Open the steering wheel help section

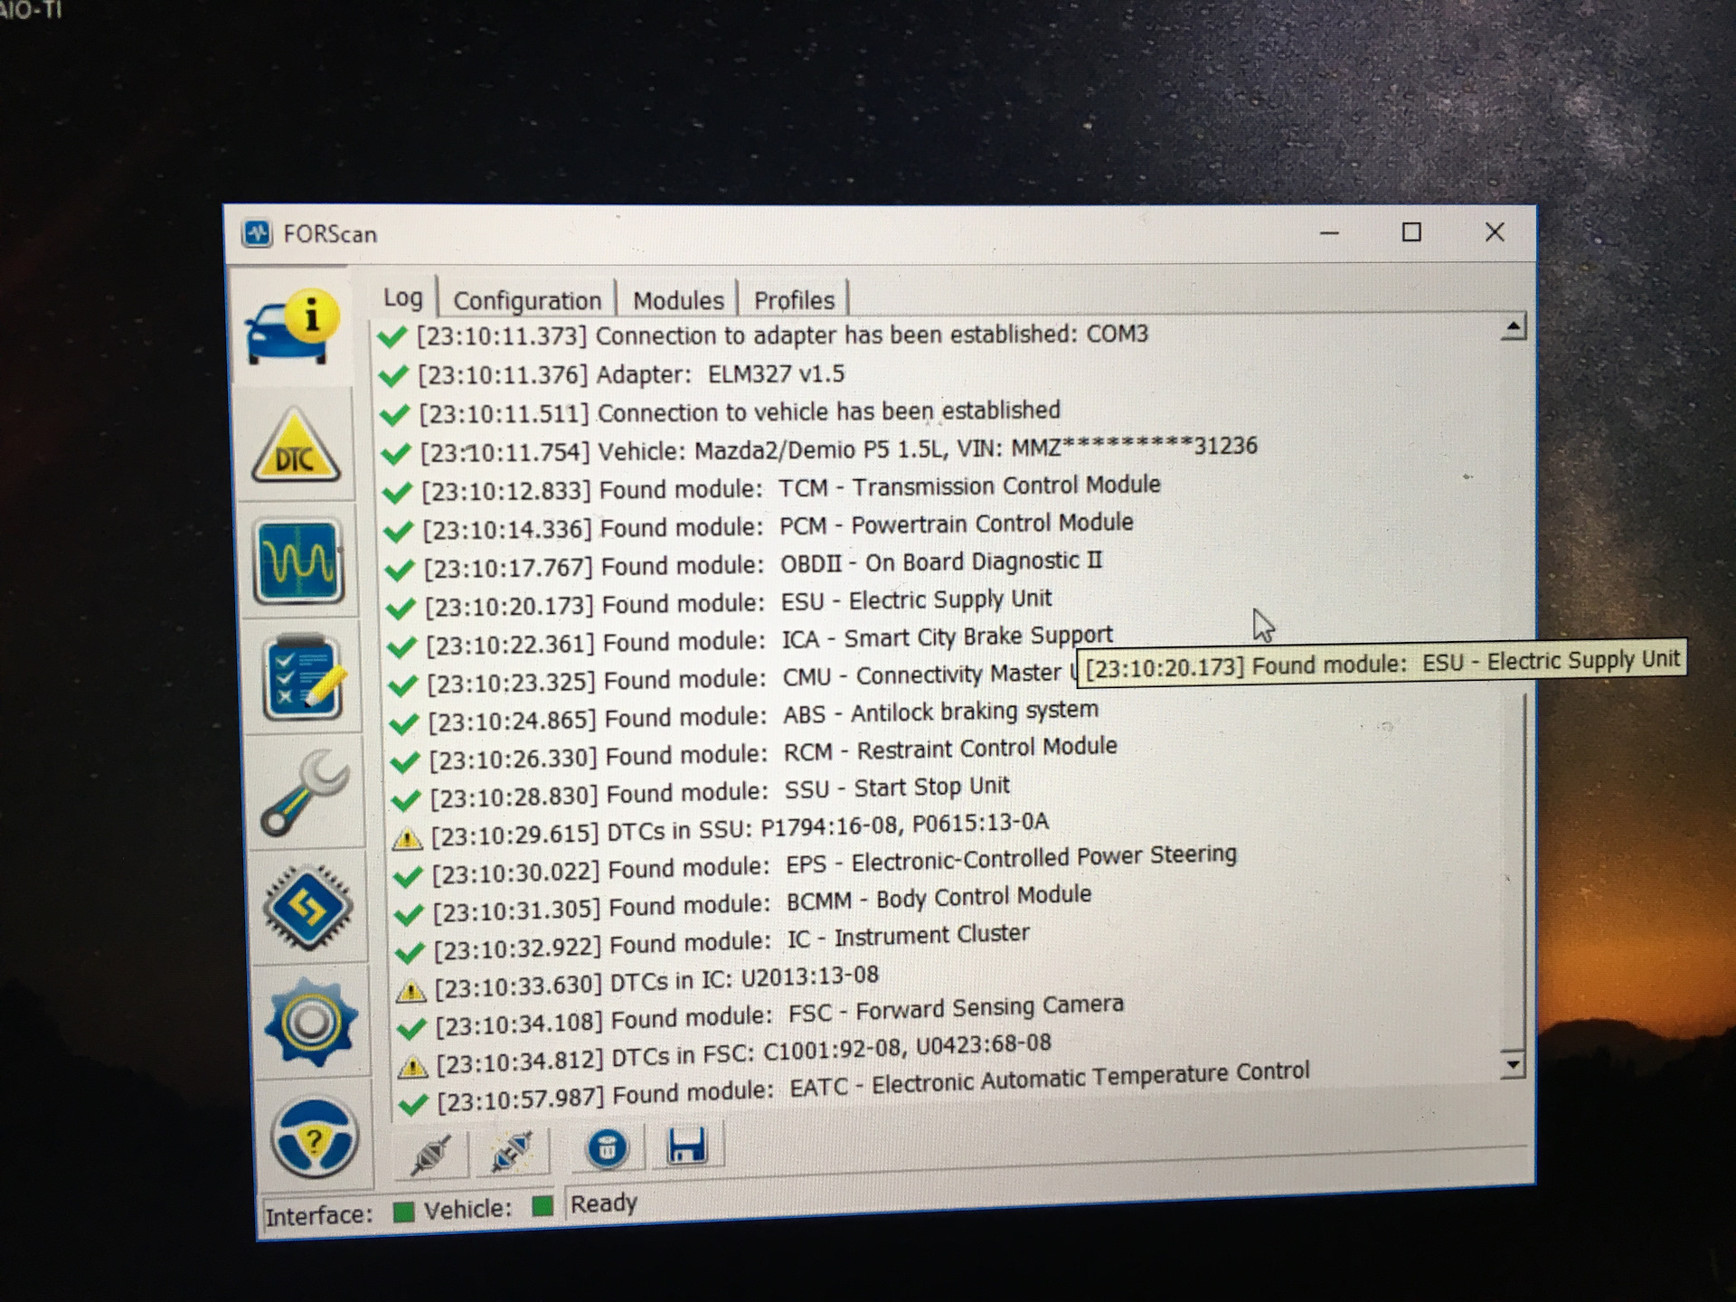point(314,1137)
